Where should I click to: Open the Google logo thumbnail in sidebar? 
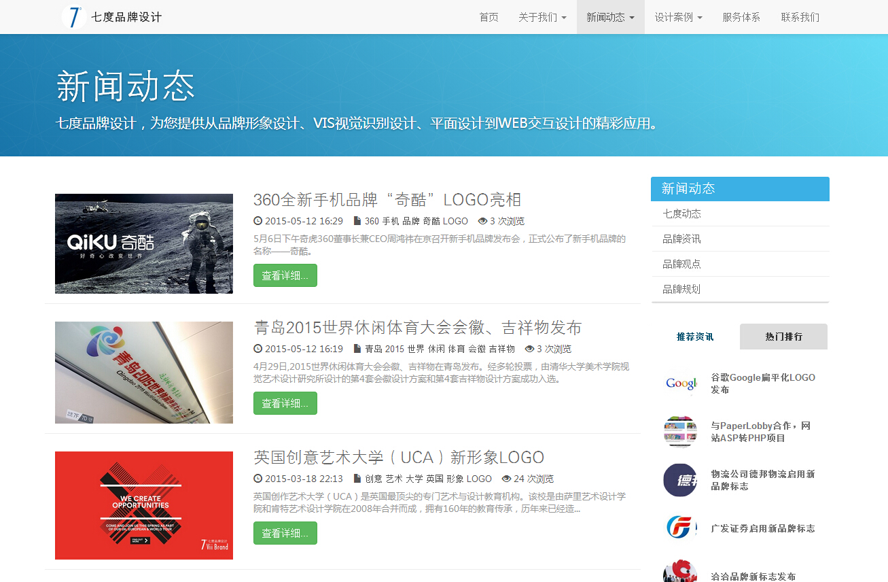coord(680,383)
